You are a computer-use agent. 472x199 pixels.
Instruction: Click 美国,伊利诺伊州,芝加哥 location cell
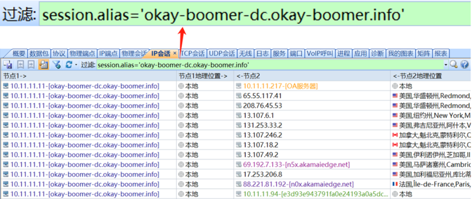[x=431, y=155]
